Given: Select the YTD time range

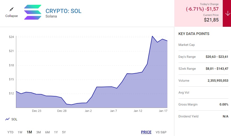Looking at the screenshot, I should 10,132.
